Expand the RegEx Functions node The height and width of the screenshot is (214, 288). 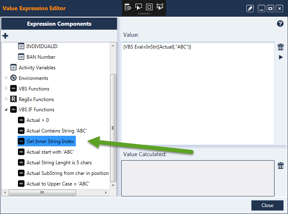(x=7, y=99)
